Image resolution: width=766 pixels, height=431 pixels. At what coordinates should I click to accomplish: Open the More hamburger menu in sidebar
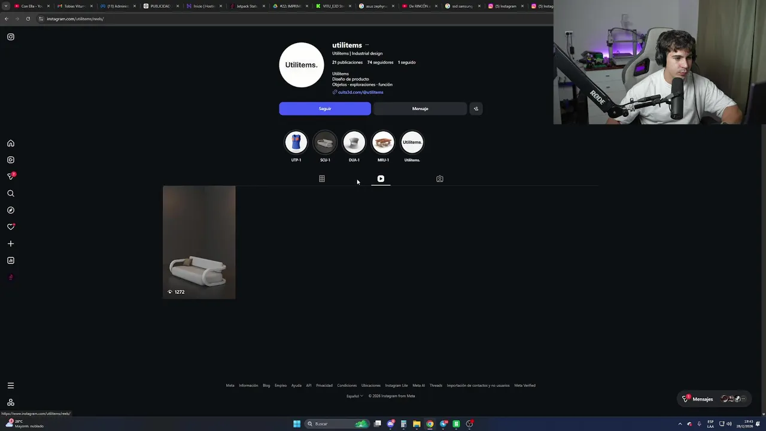click(11, 386)
